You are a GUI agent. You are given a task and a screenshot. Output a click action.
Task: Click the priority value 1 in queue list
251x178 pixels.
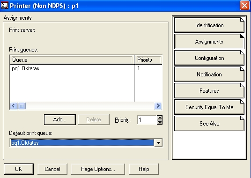click(x=139, y=68)
